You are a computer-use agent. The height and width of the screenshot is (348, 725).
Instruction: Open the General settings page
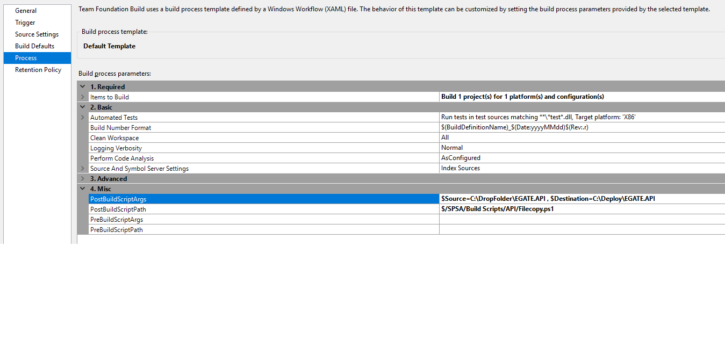pos(26,11)
